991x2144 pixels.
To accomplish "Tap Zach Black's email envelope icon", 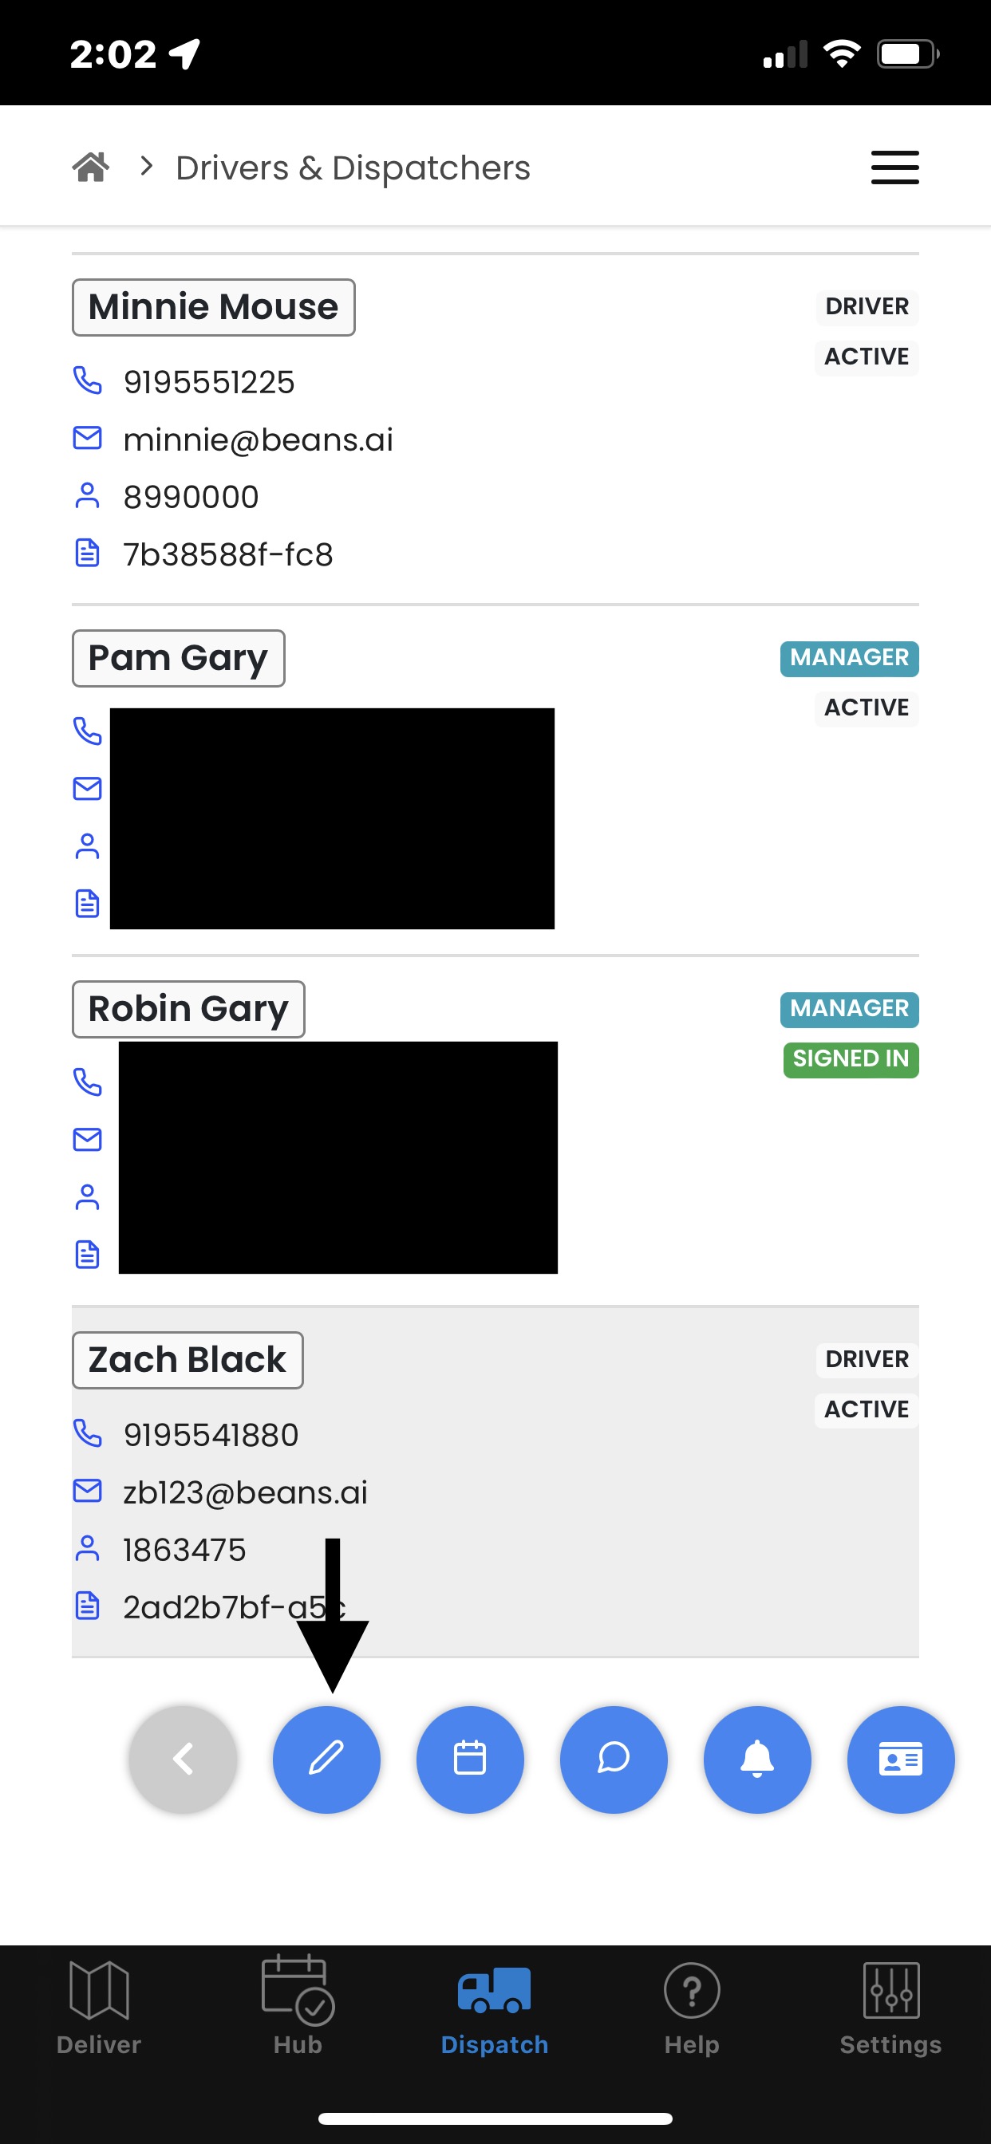I will tap(88, 1491).
